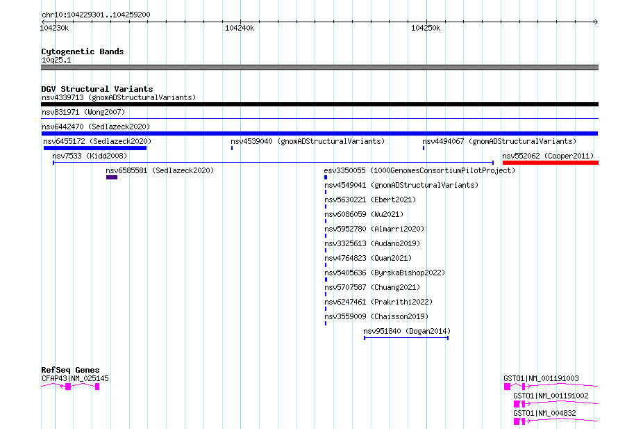This screenshot has height=429, width=618.
Task: Open nsv4764823 (Quan2021) label
Action: [368, 258]
